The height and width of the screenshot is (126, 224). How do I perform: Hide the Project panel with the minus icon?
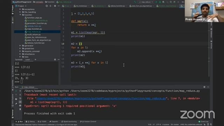58,6
